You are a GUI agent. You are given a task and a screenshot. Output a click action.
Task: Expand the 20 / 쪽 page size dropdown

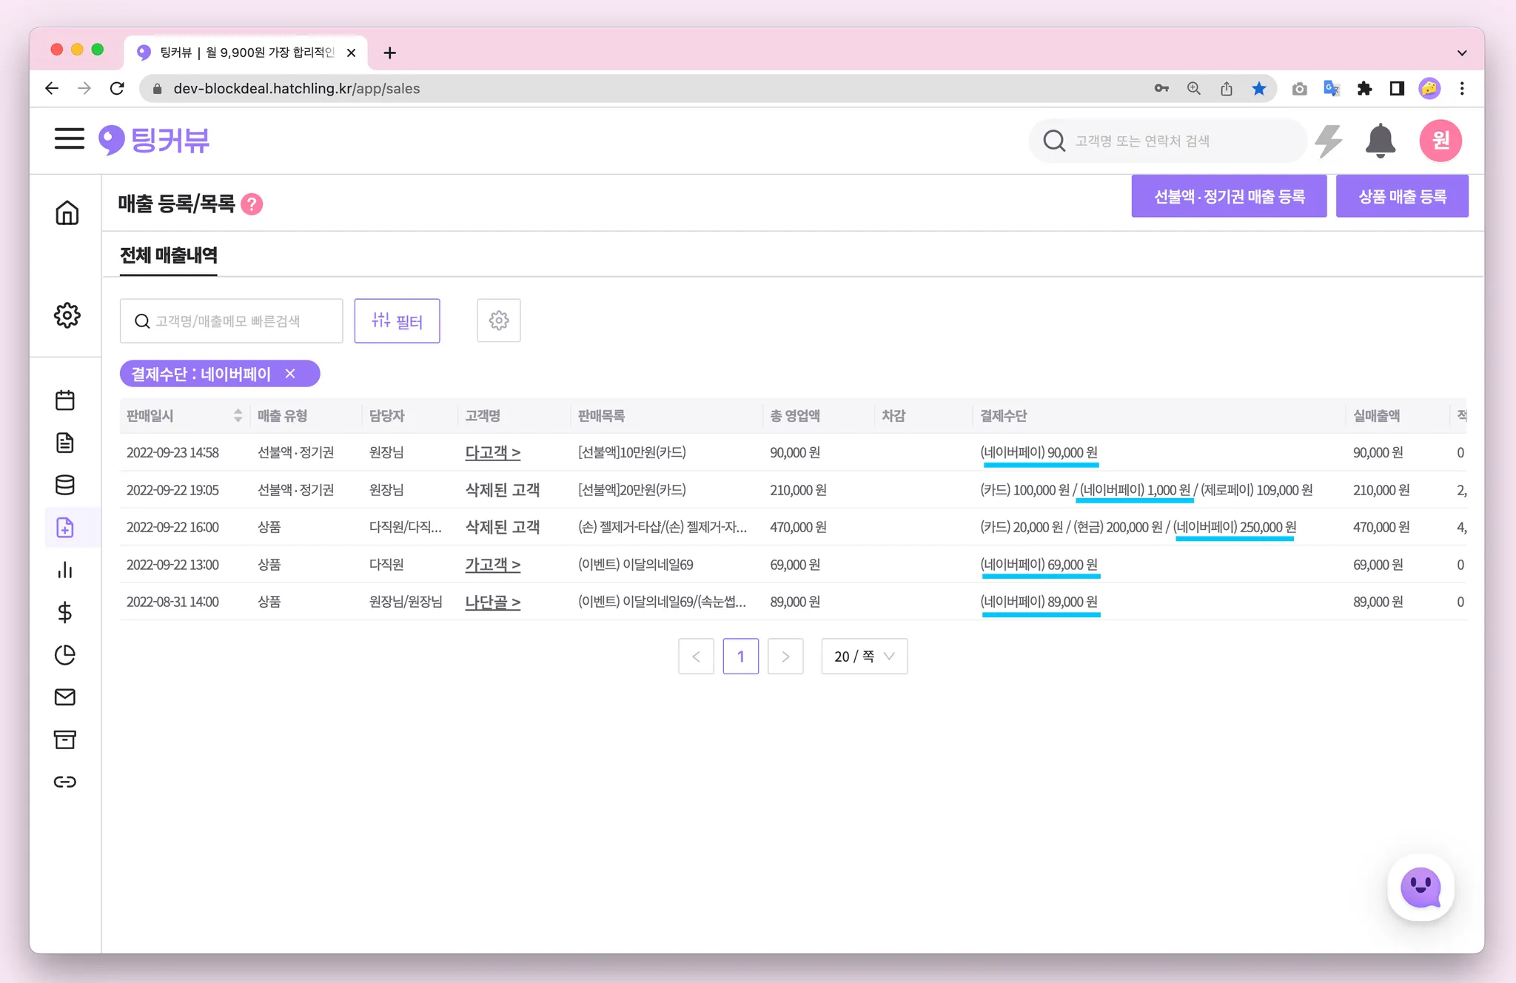[864, 657]
